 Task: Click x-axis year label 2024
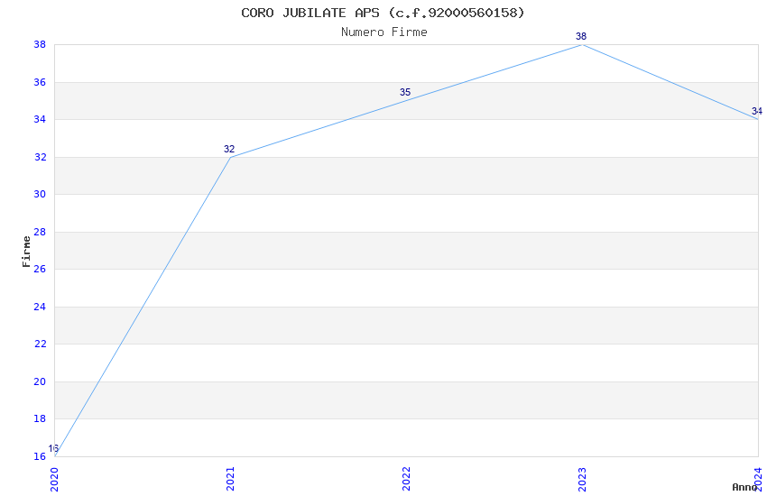point(758,479)
